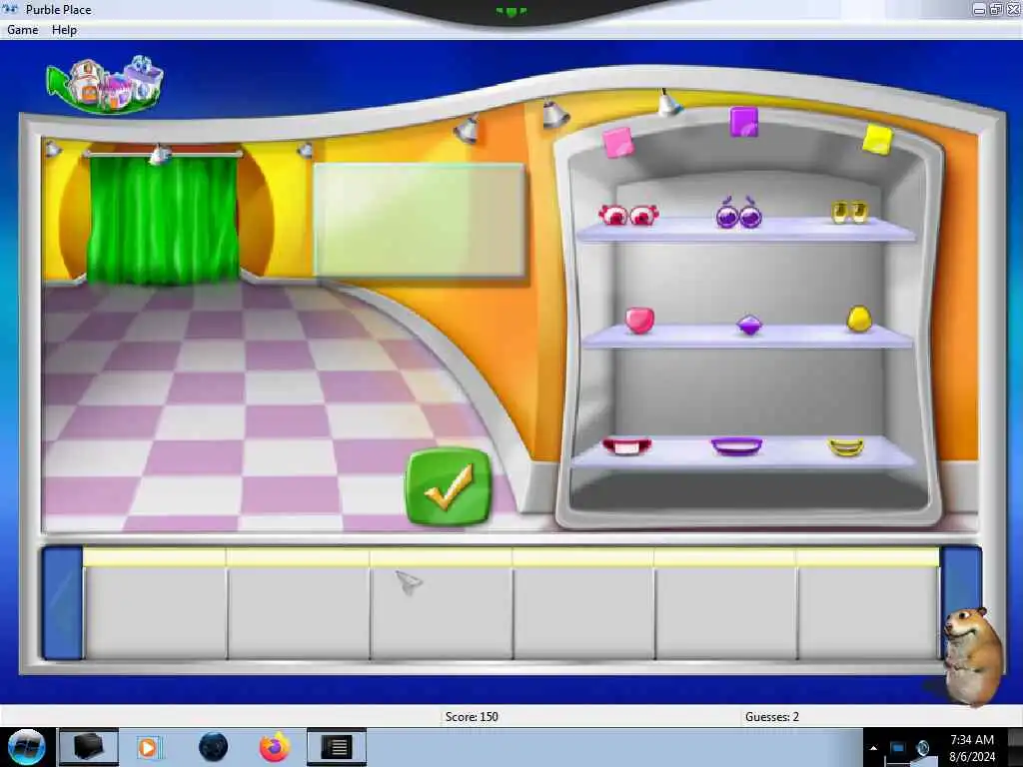Choose the purple nose
1023x767 pixels.
749,325
